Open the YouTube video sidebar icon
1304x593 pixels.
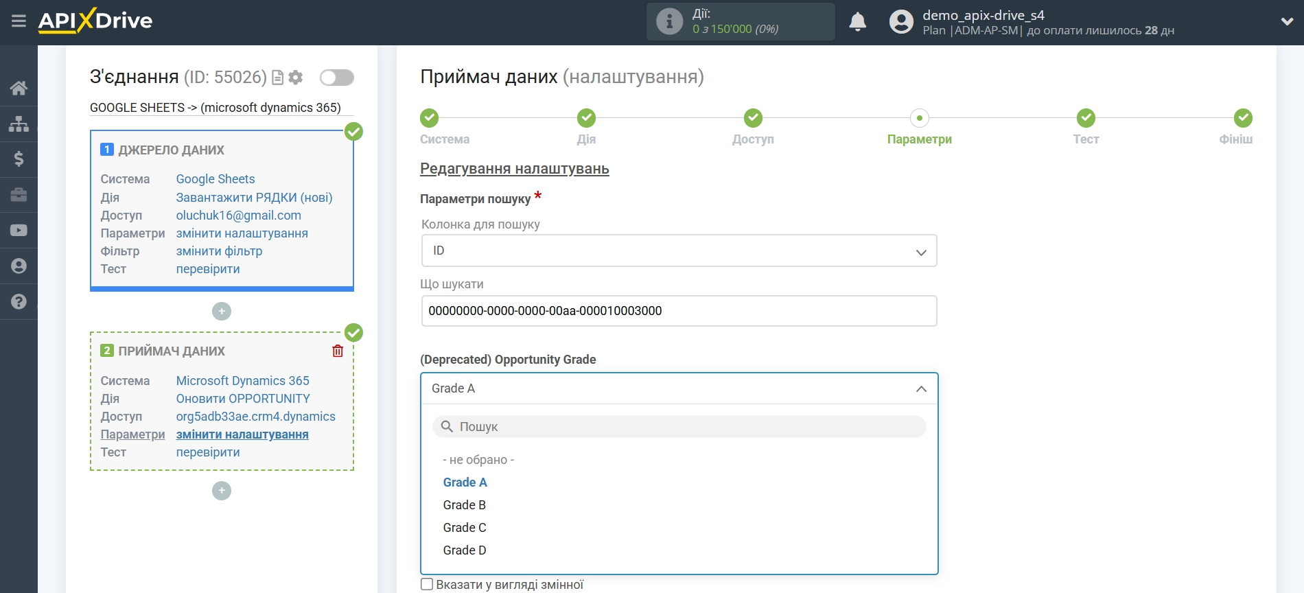pyautogui.click(x=19, y=231)
